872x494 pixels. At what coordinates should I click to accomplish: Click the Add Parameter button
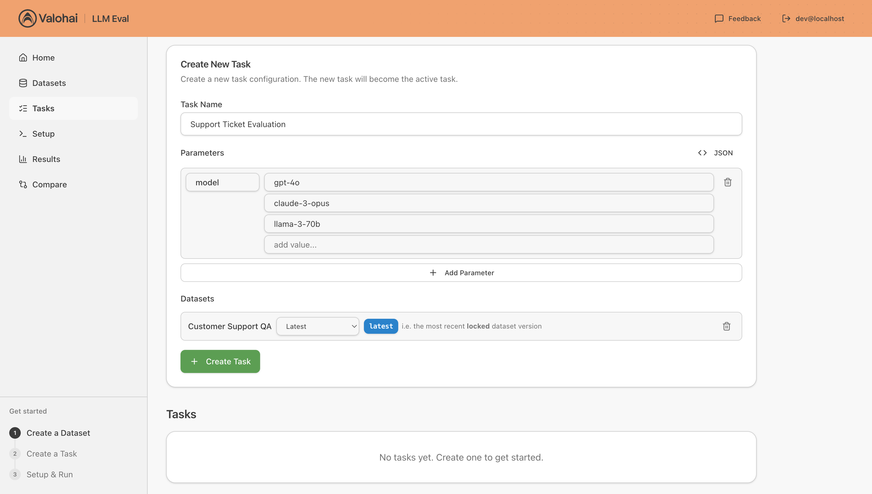461,273
